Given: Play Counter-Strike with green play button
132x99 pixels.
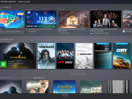Looking at the screenshot, I should pos(3,64).
